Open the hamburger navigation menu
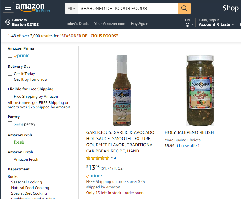Image resolution: width=241 pixels, height=199 pixels. pyautogui.click(x=8, y=8)
